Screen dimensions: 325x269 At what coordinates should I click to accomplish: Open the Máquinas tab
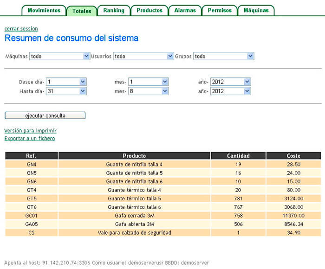coord(256,10)
